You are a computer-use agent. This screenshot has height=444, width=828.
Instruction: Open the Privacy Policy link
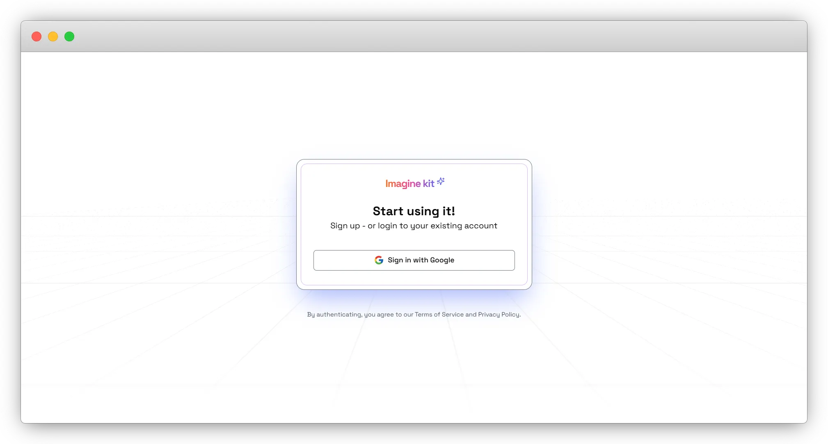499,314
